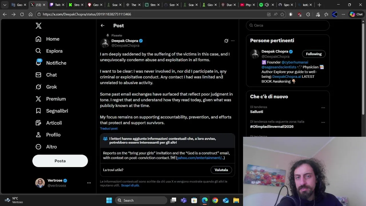This screenshot has height=206, width=366.
Task: Open File Explorer from taskbar
Action: tap(236, 200)
